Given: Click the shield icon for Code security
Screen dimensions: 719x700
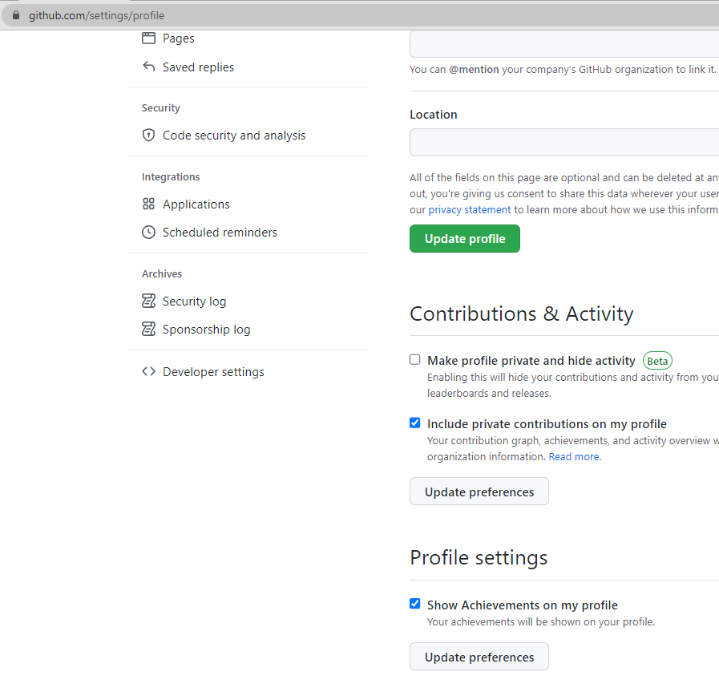Looking at the screenshot, I should 148,135.
